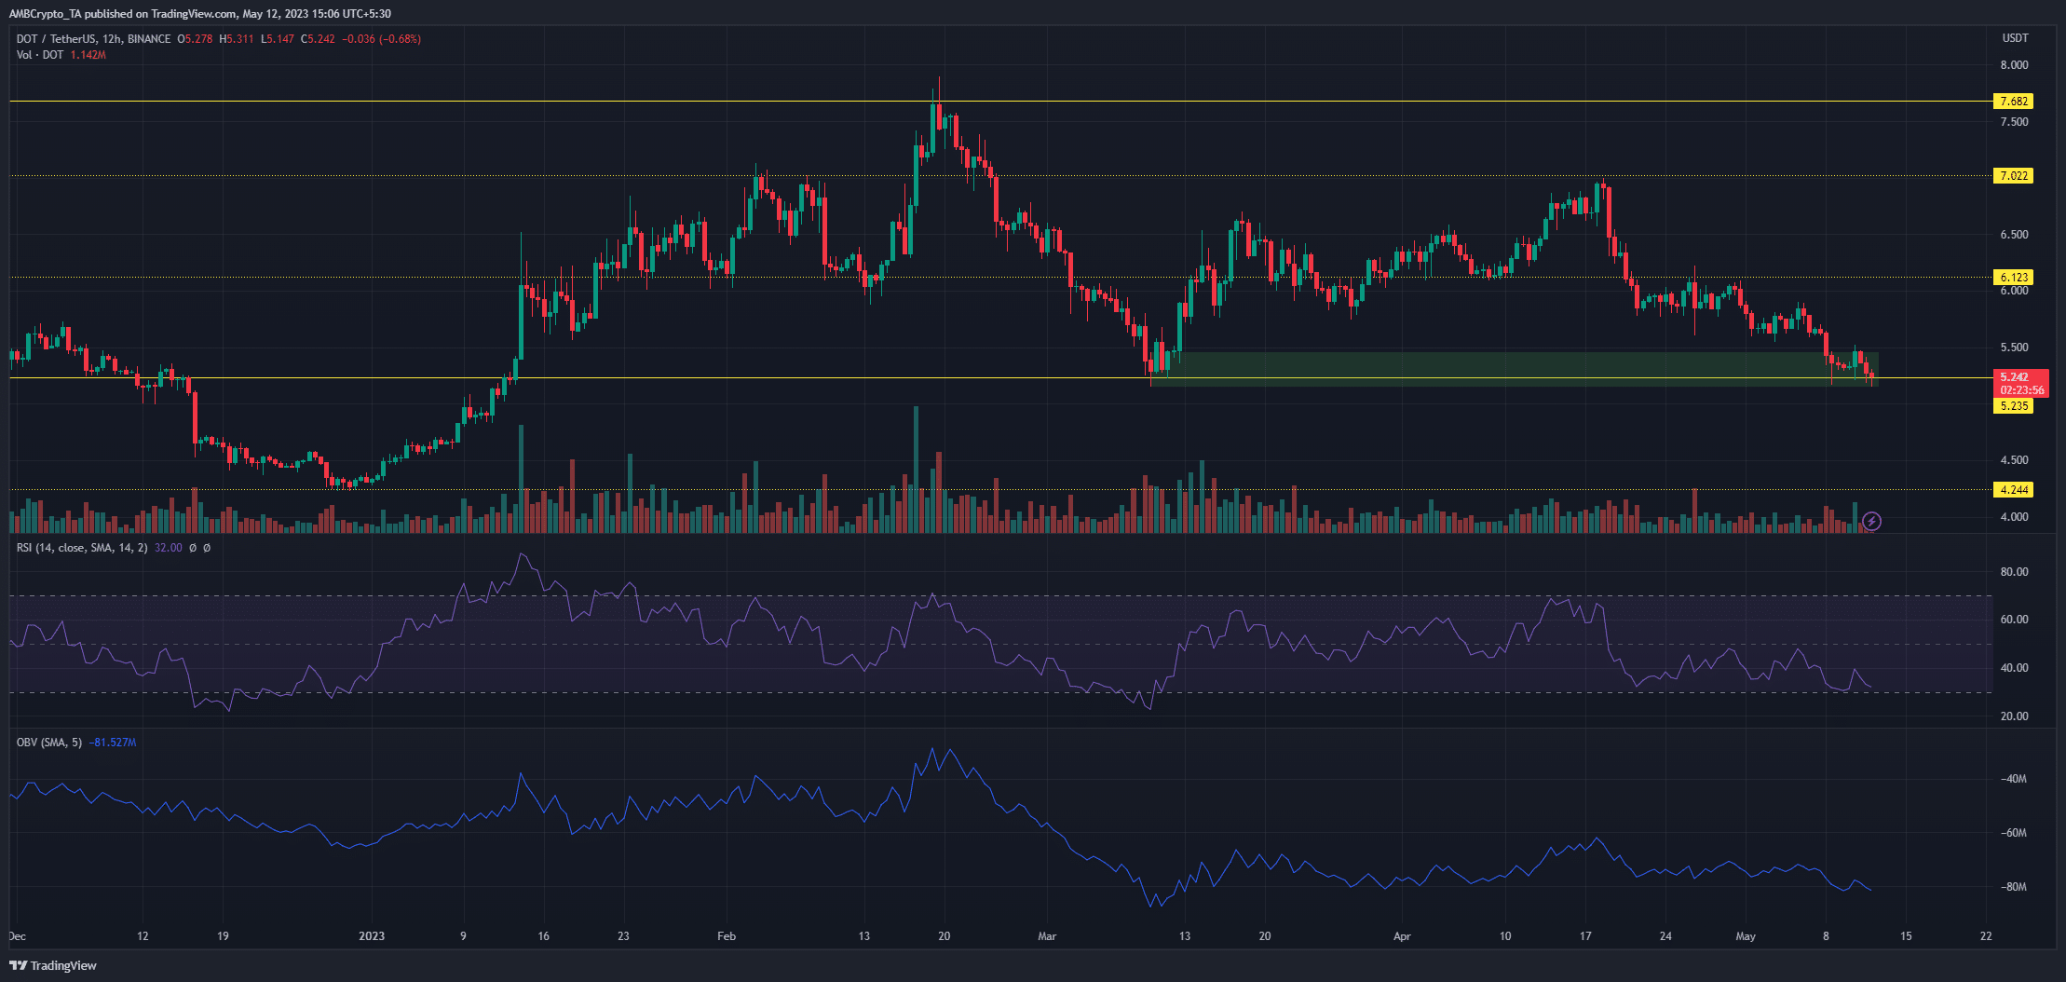Select the DOT / TetherUS symbol title

[93, 39]
